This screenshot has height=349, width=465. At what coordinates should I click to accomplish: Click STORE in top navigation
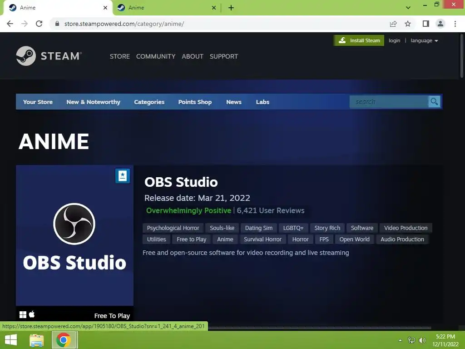120,56
